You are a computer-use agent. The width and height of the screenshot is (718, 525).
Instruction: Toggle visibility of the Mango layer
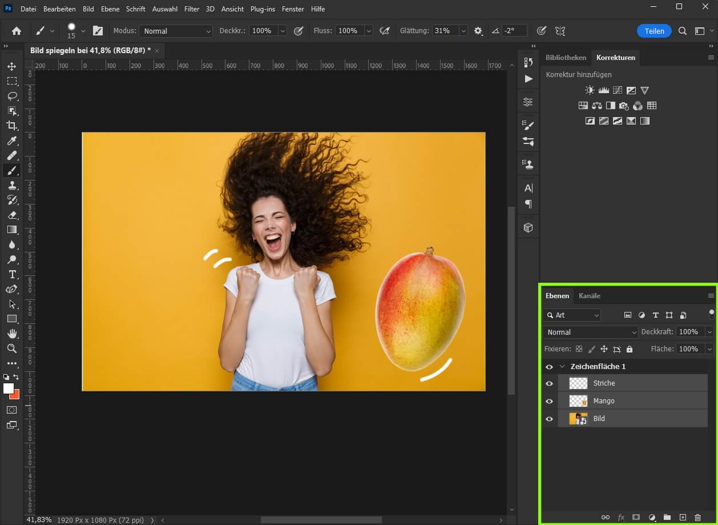(x=548, y=401)
